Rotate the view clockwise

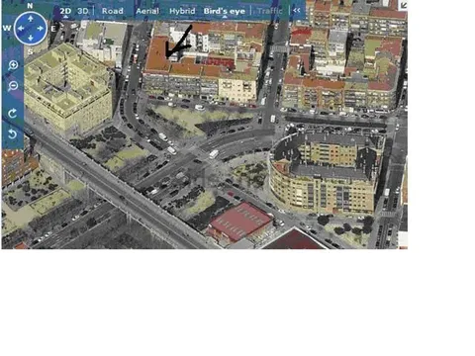[12, 114]
